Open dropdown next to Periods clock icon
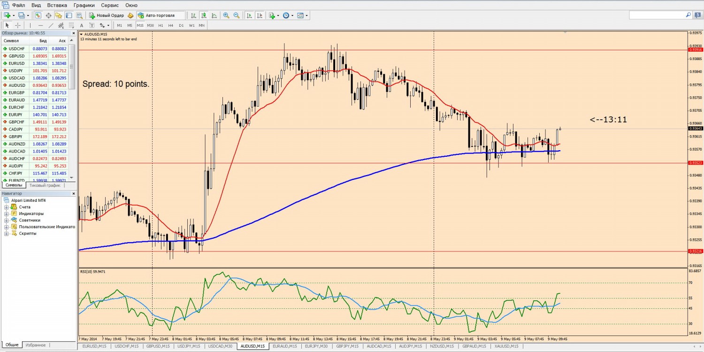The image size is (704, 352). (x=292, y=15)
